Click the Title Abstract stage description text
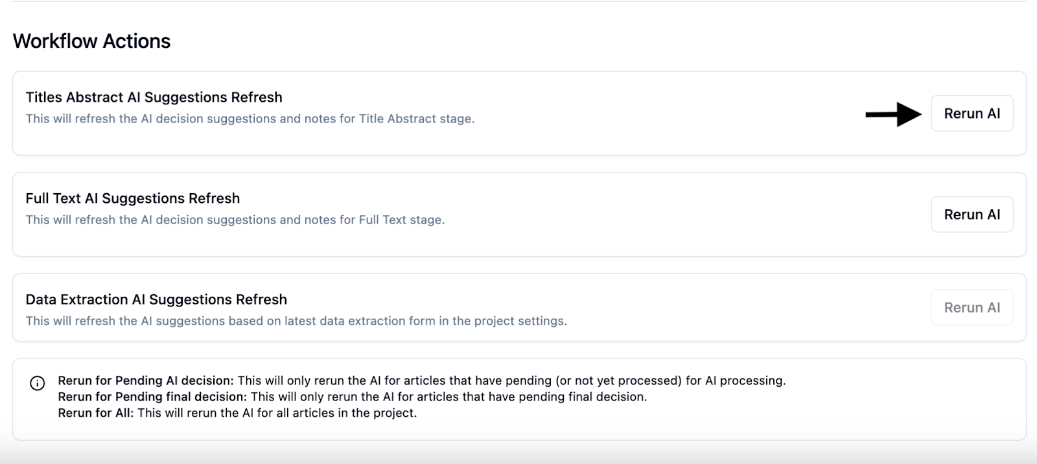This screenshot has height=464, width=1037. coord(250,119)
